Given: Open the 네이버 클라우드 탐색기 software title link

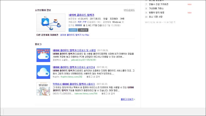Looking at the screenshot, I should coord(81,15).
